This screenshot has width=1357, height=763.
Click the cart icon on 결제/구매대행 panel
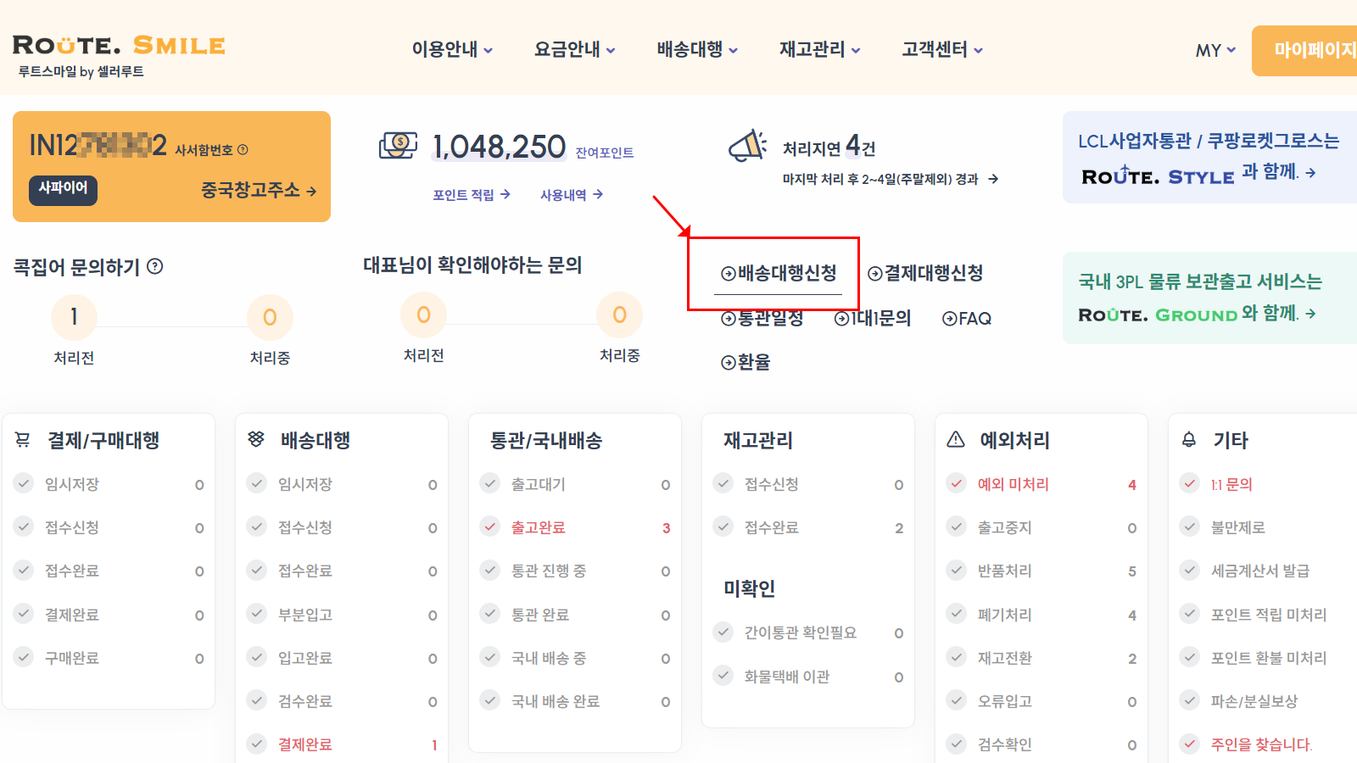point(23,440)
